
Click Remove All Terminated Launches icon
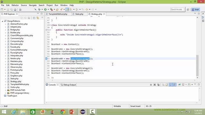(158, 85)
